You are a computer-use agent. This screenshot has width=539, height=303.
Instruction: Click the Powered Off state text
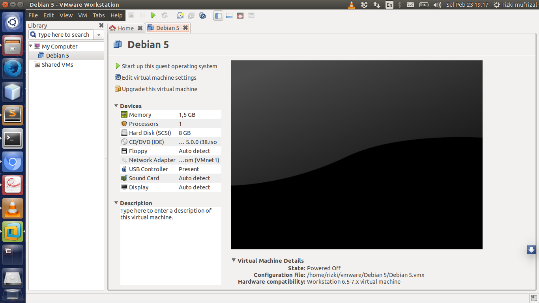[x=324, y=268]
